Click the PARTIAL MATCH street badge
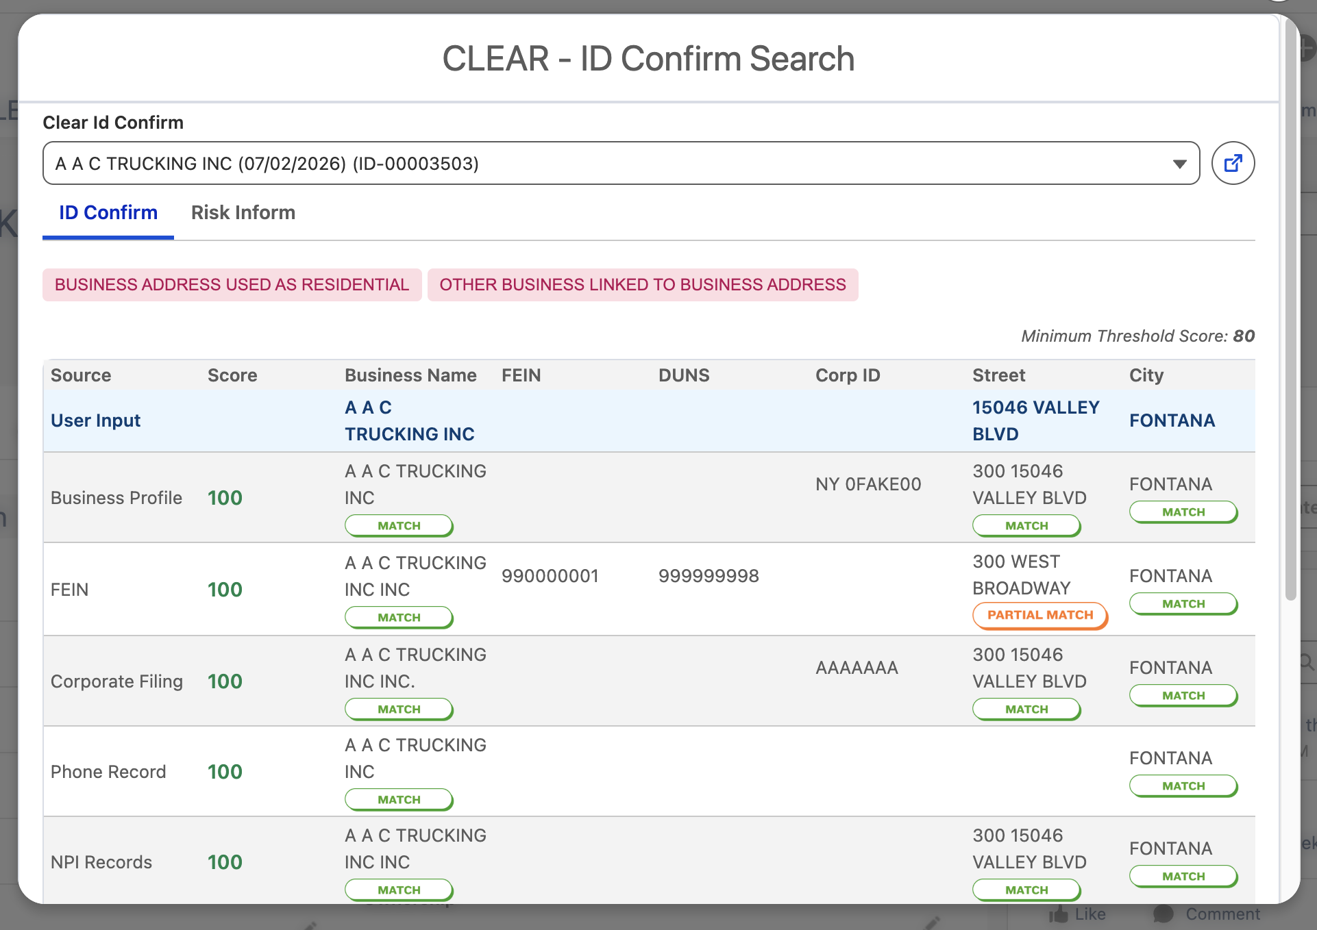This screenshot has height=930, width=1317. [1040, 615]
